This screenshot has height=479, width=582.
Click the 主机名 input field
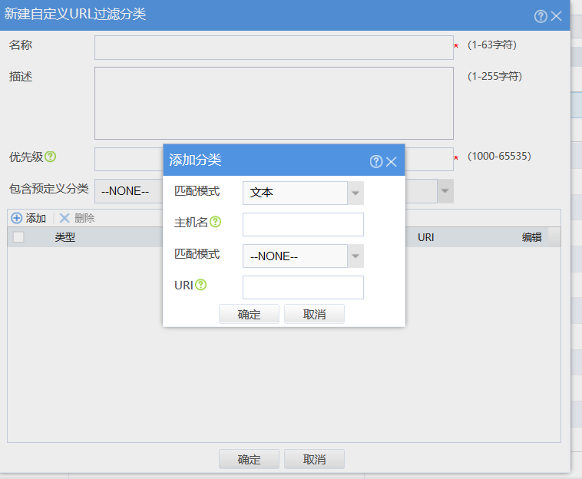pyautogui.click(x=303, y=224)
